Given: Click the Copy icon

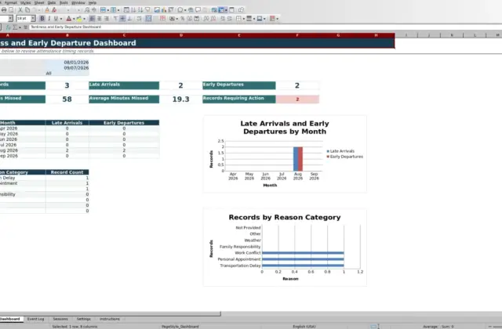Looking at the screenshot, I should pyautogui.click(x=27, y=10).
